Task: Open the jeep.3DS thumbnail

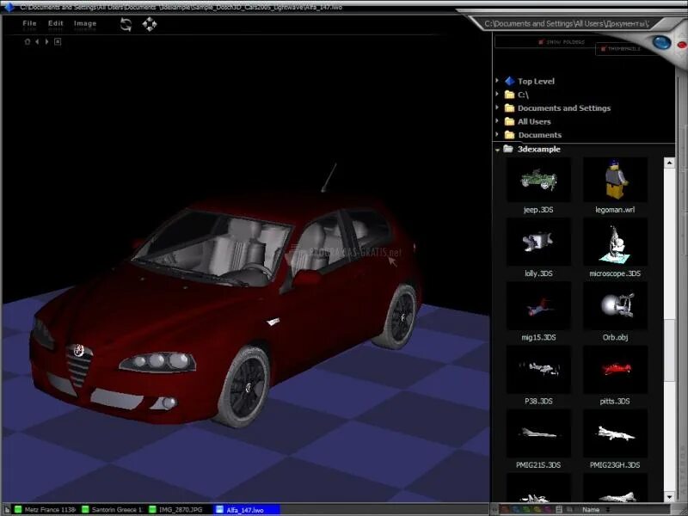Action: point(538,180)
